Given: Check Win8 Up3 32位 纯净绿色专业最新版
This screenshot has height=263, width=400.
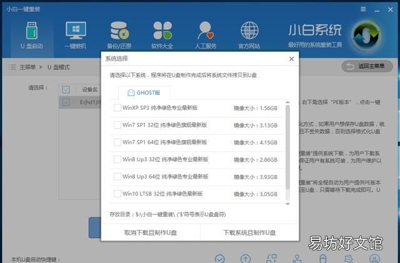Looking at the screenshot, I should point(117,159).
